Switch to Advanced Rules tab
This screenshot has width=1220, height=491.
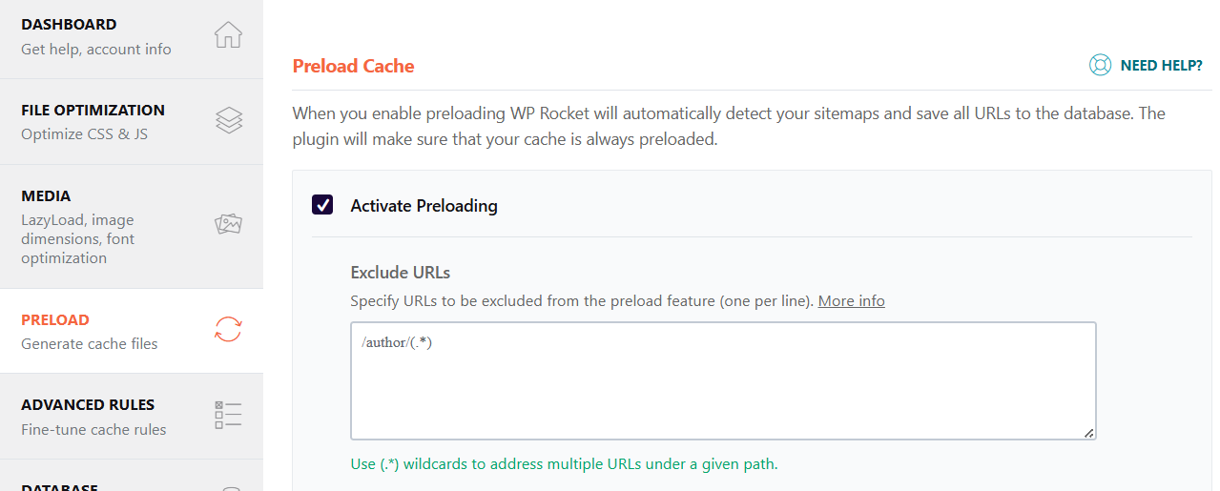point(132,417)
